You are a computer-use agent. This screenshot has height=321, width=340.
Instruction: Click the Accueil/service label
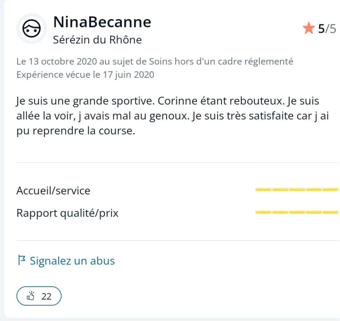pos(53,190)
